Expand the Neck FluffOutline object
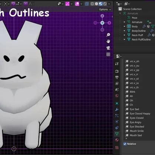 (x=125, y=39)
